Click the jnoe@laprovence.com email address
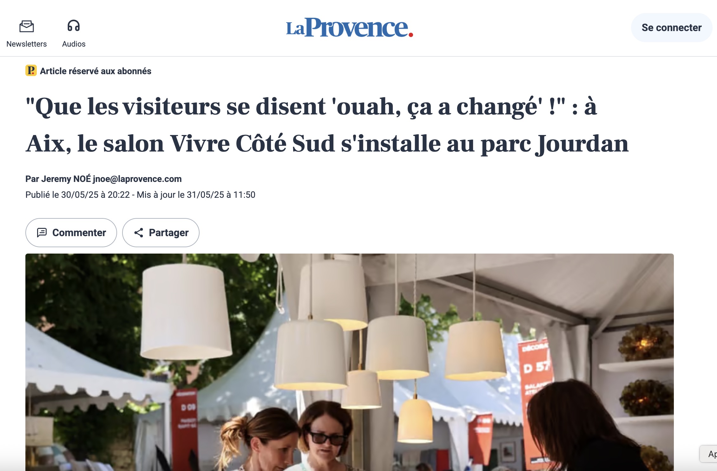 tap(137, 179)
